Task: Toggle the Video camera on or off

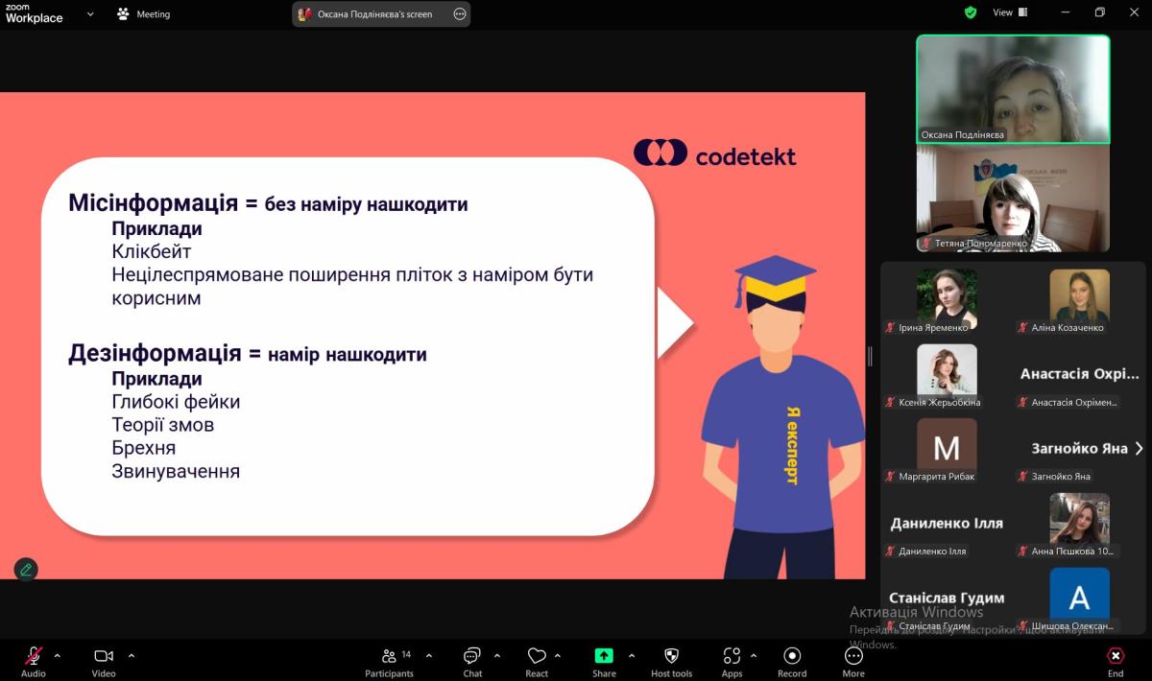Action: (104, 656)
